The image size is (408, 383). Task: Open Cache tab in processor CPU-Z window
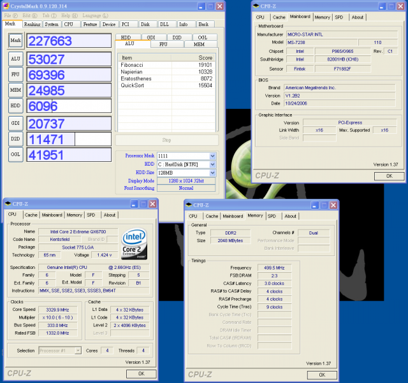[31, 215]
